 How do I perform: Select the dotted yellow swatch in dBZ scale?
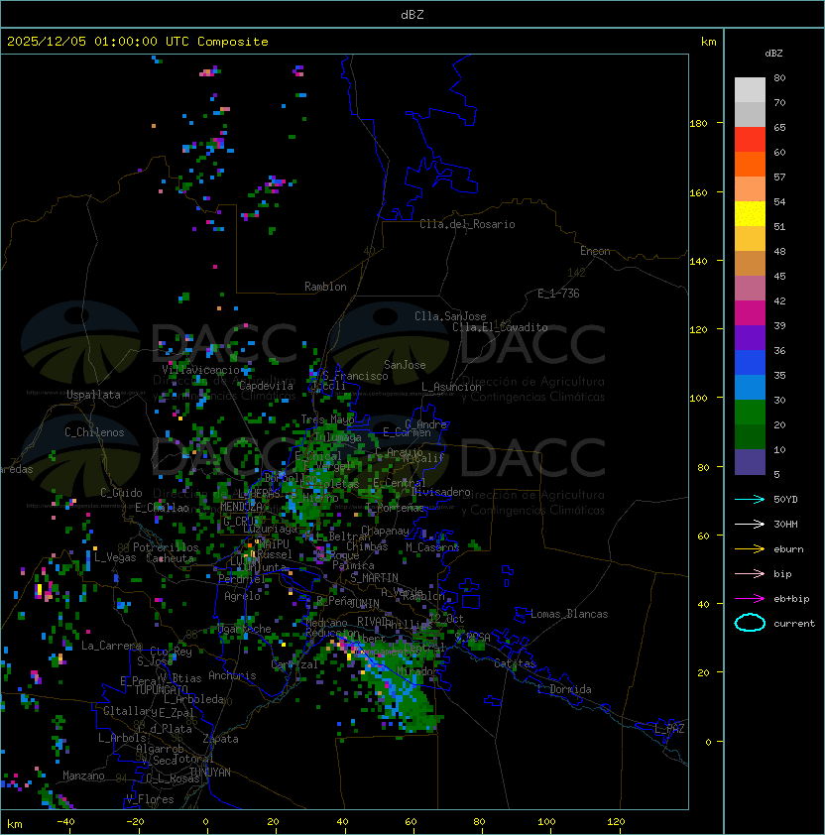750,214
